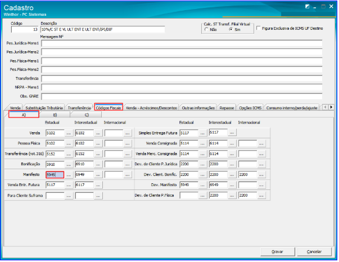Viewport: 339px width, 262px height.
Task: Open the Repasse tab
Action: pyautogui.click(x=227, y=108)
